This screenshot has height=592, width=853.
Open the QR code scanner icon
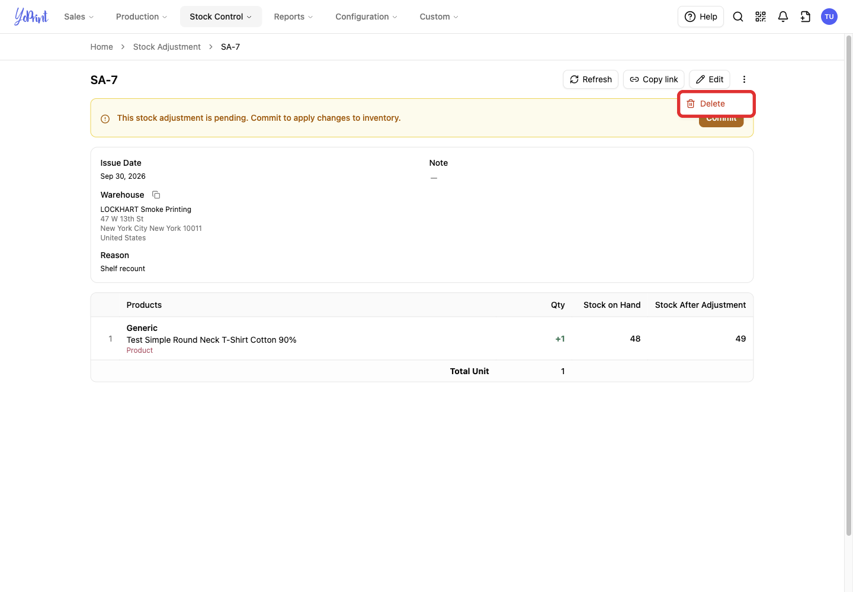click(761, 17)
